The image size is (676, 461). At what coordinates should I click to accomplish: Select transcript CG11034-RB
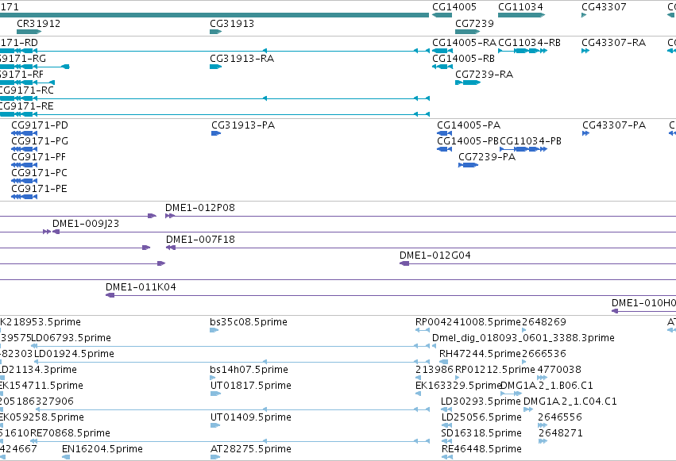523,51
